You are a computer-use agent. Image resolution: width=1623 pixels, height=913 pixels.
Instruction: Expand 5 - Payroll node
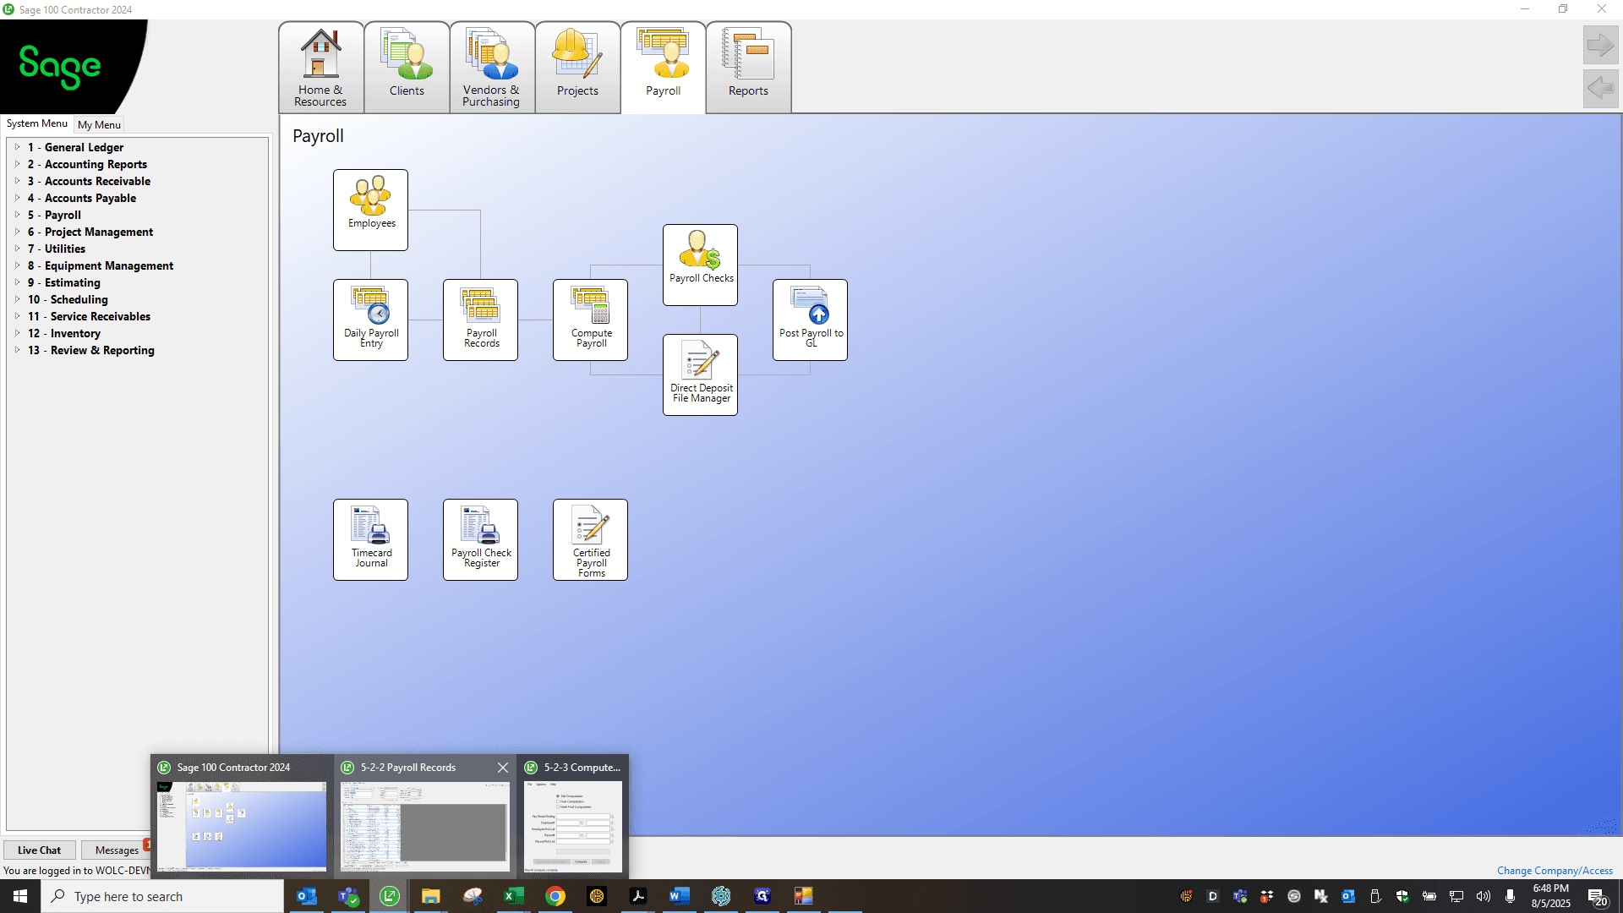click(x=17, y=215)
